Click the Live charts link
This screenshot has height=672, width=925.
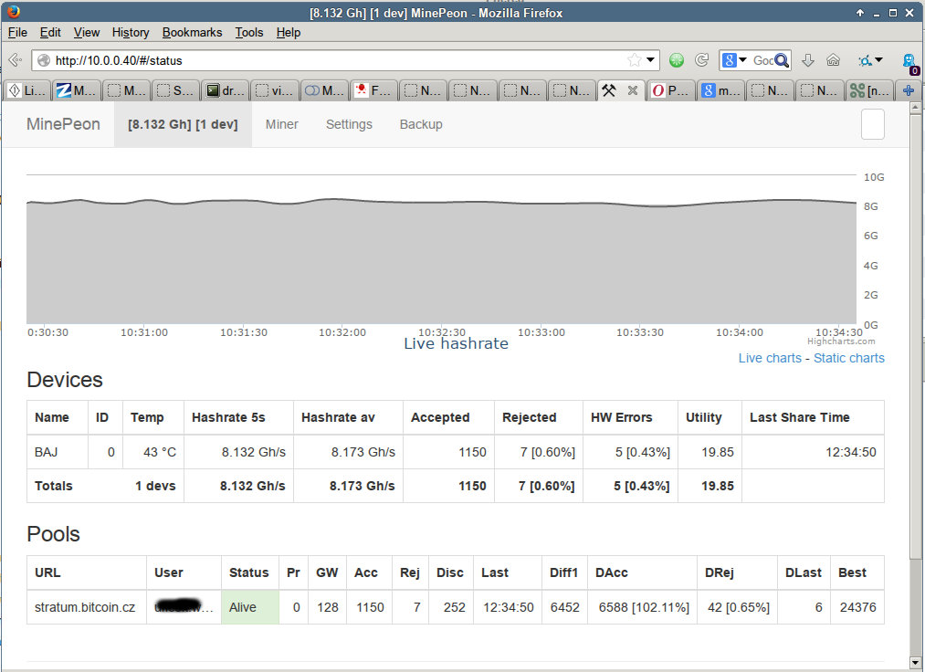coord(770,358)
